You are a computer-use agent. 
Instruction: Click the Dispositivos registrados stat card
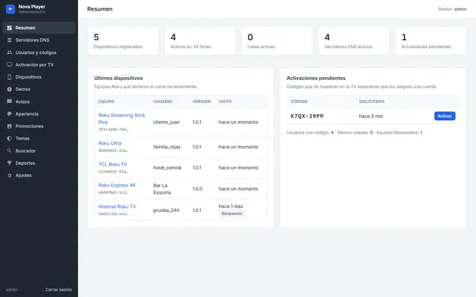[123, 41]
